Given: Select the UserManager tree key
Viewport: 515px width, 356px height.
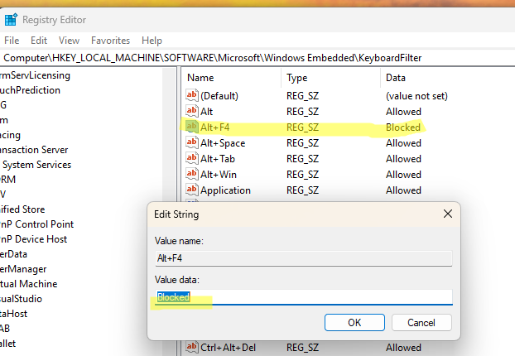Looking at the screenshot, I should [x=23, y=269].
